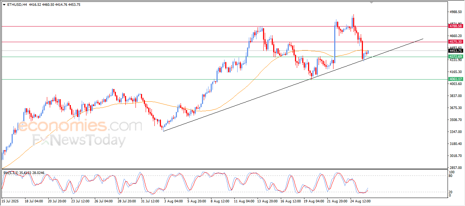The image size is (465, 206).
Task: Click the 3508.70 price axis value
Action: [456, 120]
